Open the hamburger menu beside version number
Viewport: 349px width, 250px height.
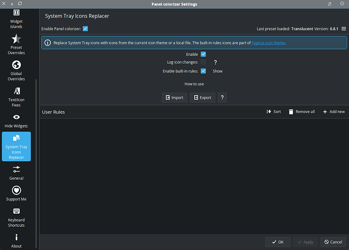344,29
